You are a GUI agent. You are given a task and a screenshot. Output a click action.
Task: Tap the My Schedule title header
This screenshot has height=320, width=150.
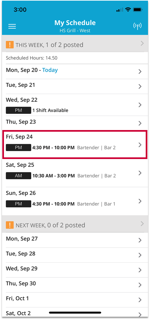(x=75, y=23)
